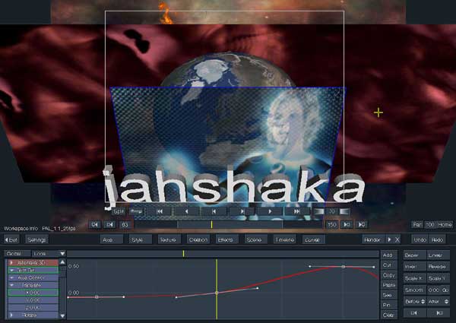Open the After extrapolation dropdown
The width and height of the screenshot is (456, 323).
(439, 302)
